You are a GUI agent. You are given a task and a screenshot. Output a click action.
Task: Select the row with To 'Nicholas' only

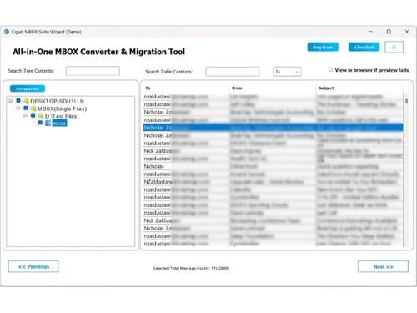click(273, 166)
